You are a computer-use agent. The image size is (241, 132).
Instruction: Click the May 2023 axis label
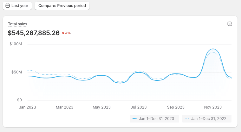pyautogui.click(x=101, y=107)
